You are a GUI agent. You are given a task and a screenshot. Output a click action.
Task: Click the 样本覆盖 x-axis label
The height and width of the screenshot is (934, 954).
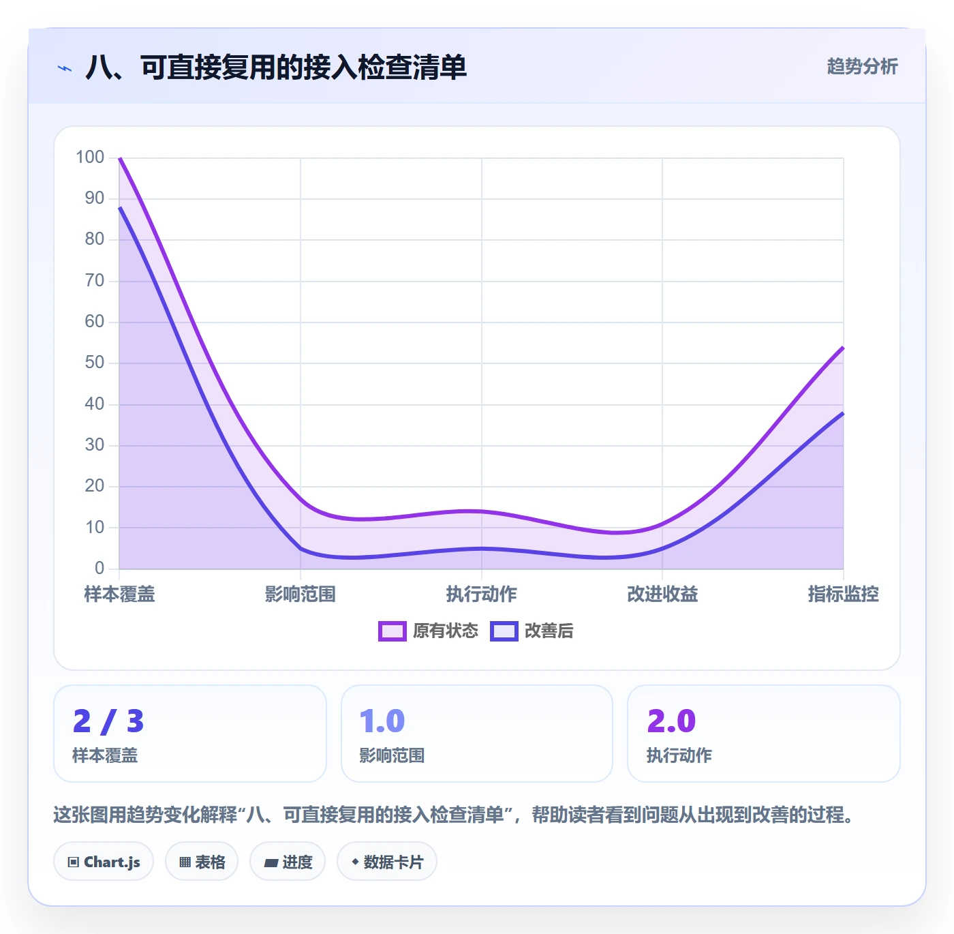click(x=120, y=594)
